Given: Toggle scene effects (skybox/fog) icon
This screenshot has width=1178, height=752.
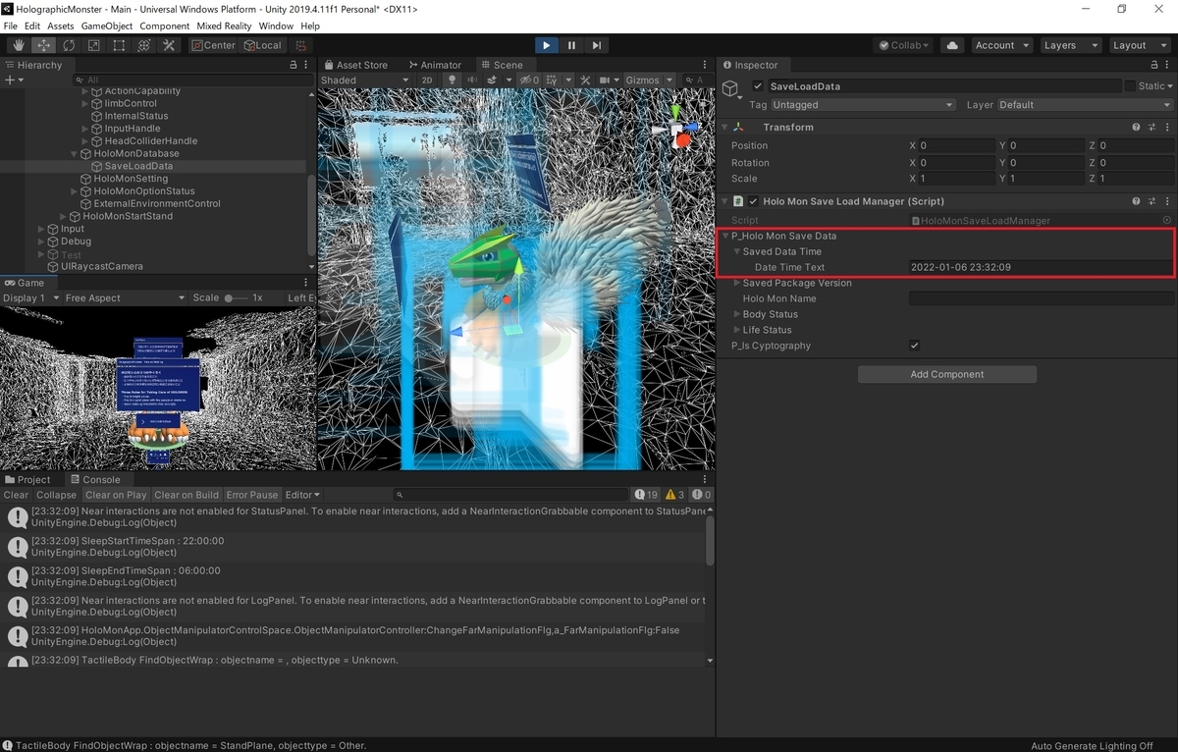Looking at the screenshot, I should click(x=490, y=80).
